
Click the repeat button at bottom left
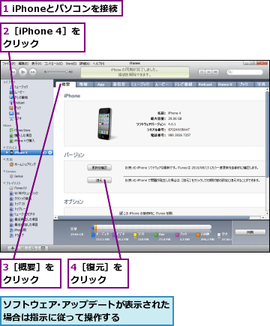pyautogui.click(x=33, y=248)
